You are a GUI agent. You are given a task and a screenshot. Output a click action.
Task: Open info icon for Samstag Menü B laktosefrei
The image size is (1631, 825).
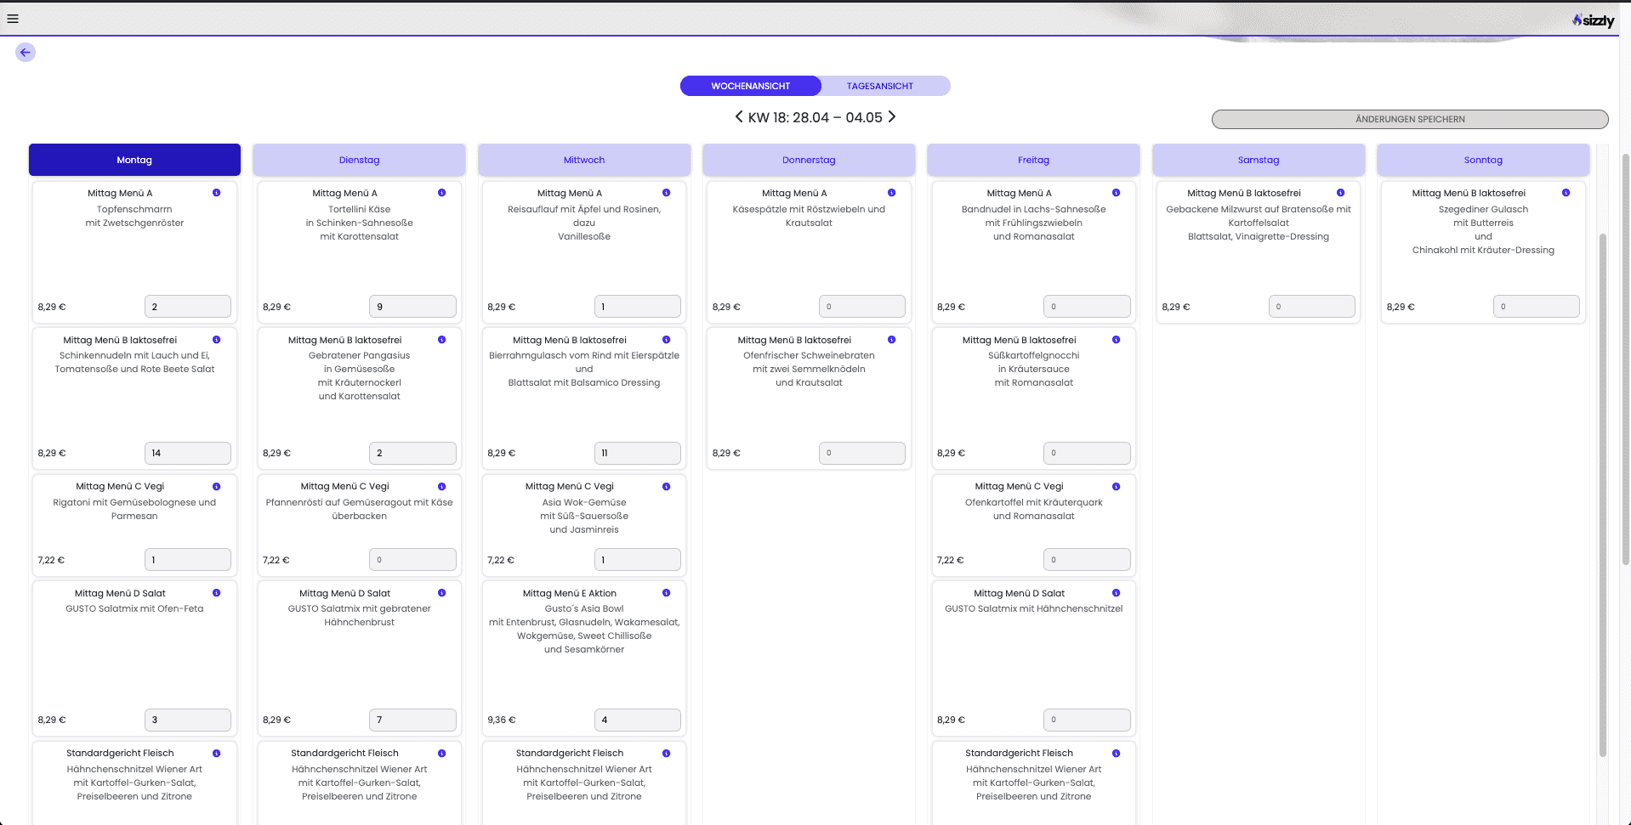tap(1340, 193)
